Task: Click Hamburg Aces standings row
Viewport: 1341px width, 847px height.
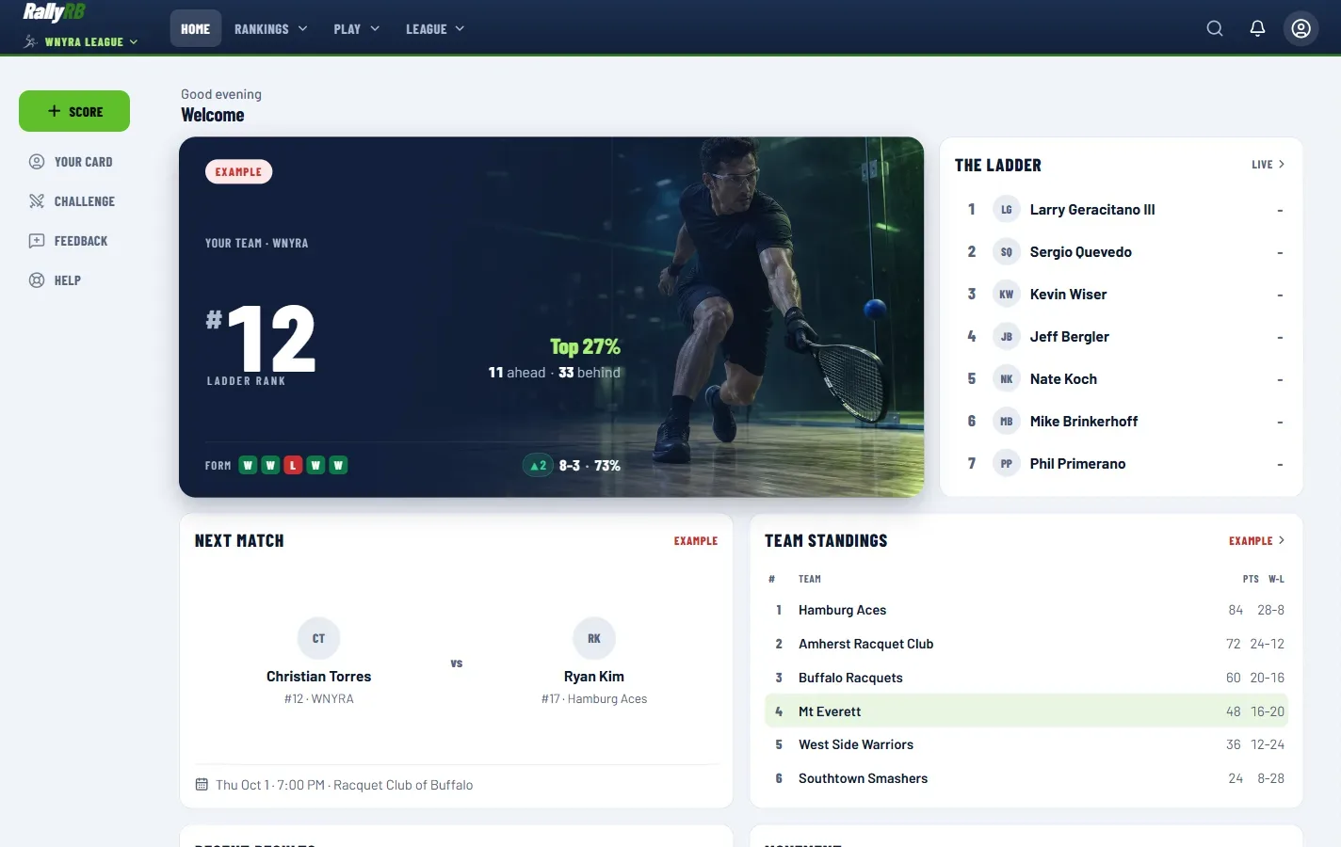Action: tap(1026, 611)
